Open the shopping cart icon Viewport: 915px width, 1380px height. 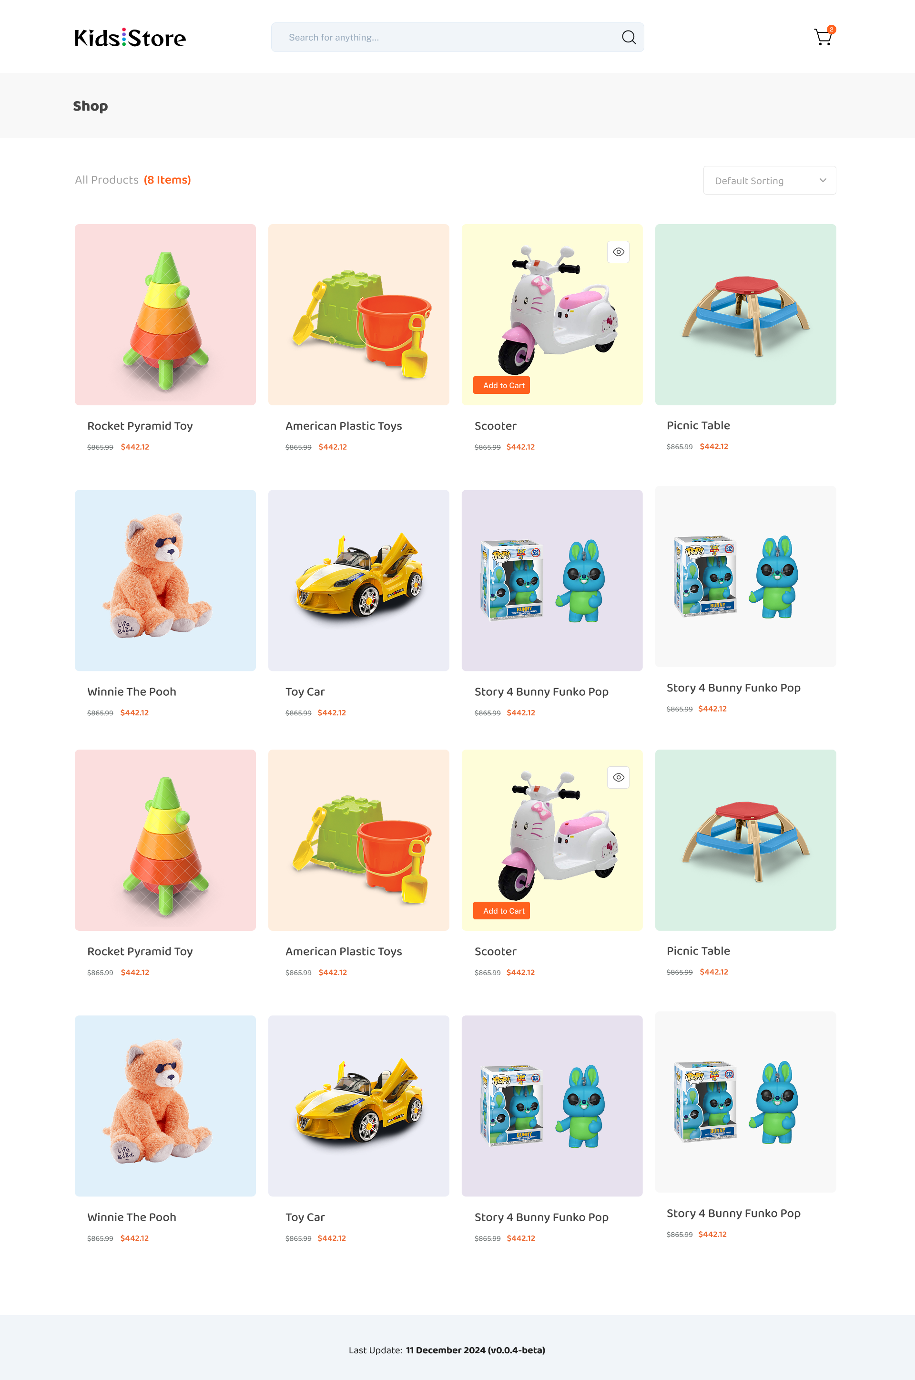point(823,37)
